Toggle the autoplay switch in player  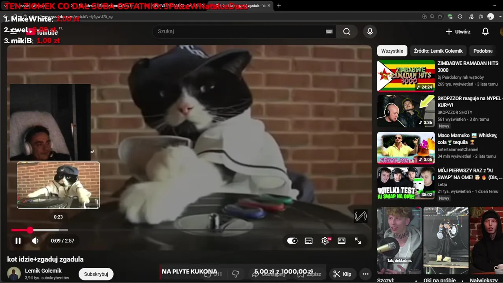tap(292, 241)
